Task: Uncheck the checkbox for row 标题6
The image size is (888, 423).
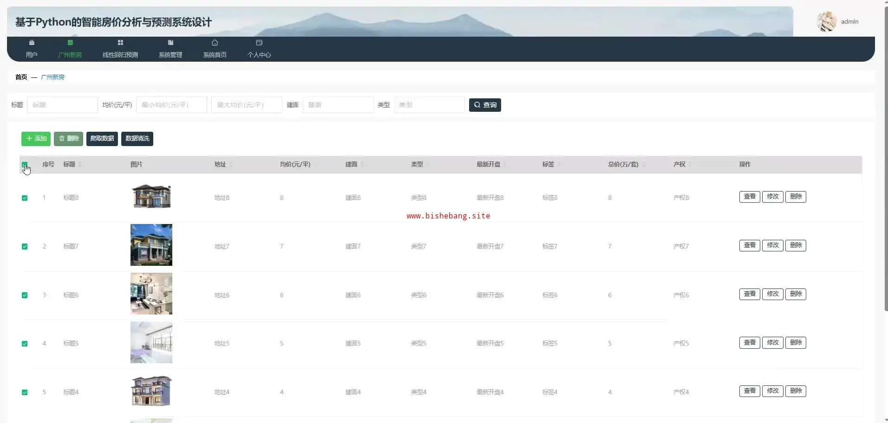Action: tap(25, 295)
